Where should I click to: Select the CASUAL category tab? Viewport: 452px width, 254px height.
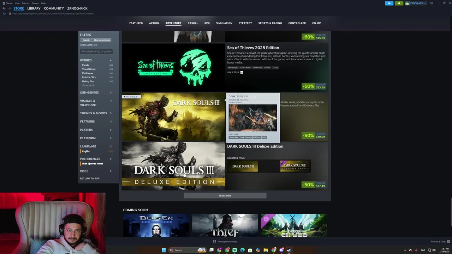tap(193, 23)
